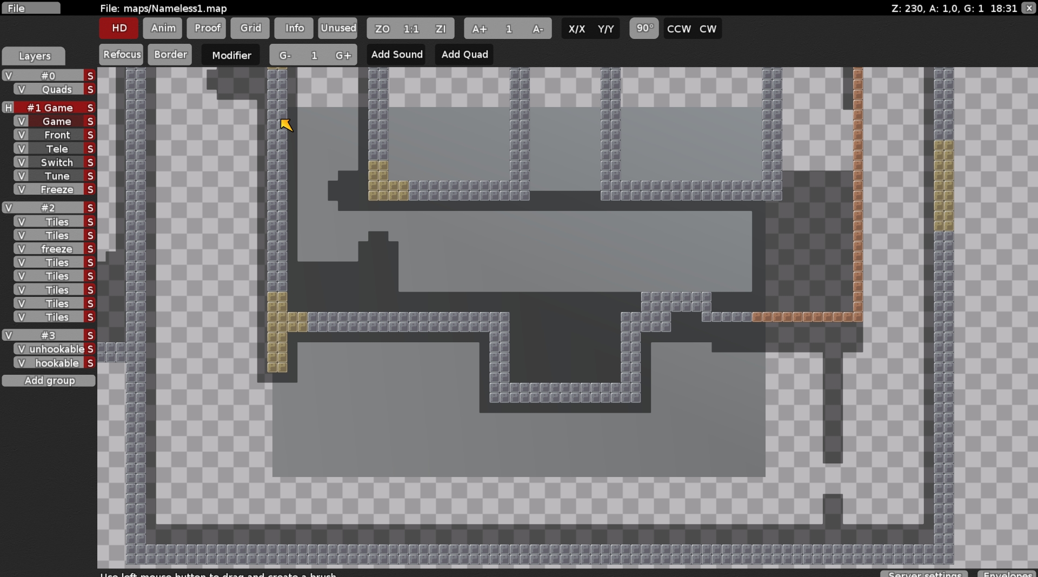
Task: Rotate counter-clockwise with CCW
Action: coord(678,28)
